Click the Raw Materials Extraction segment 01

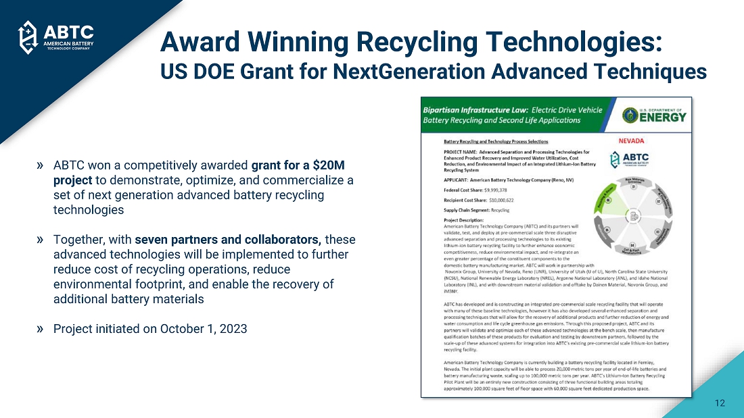pos(633,187)
